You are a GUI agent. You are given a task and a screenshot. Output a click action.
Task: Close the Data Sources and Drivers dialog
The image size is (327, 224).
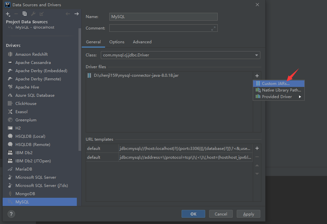pyautogui.click(x=257, y=5)
